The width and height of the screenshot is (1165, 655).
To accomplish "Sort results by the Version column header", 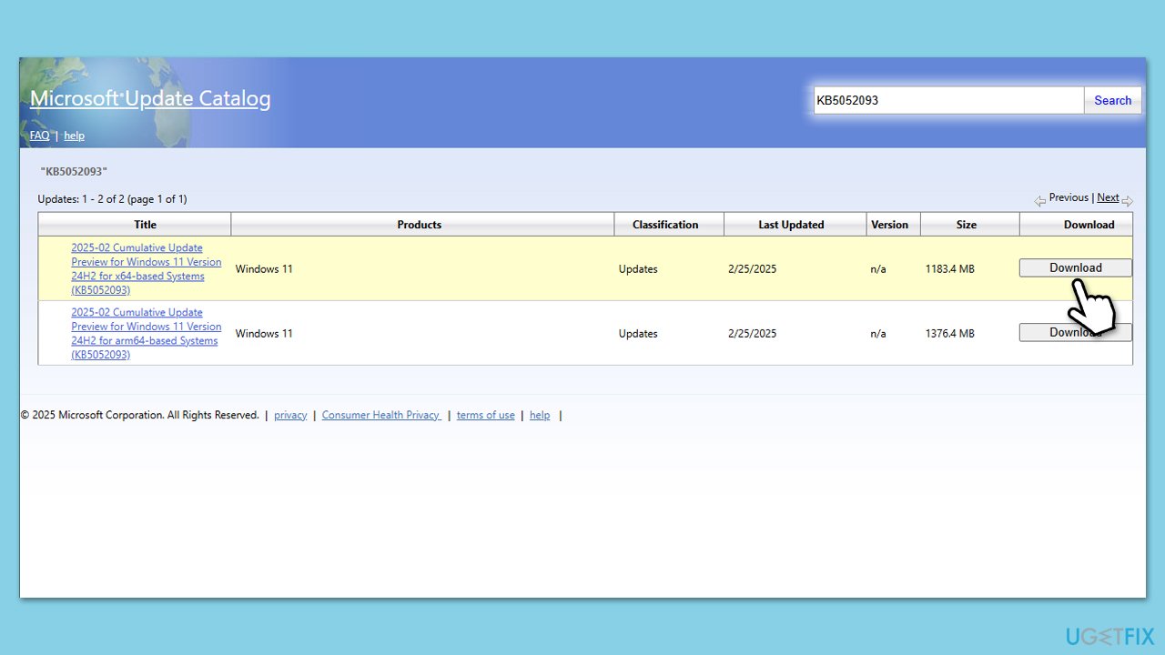I will 889,224.
